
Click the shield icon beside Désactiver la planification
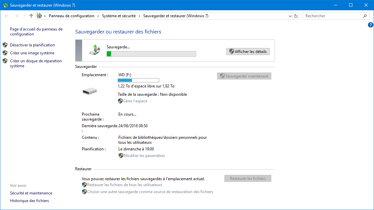[x=5, y=45]
